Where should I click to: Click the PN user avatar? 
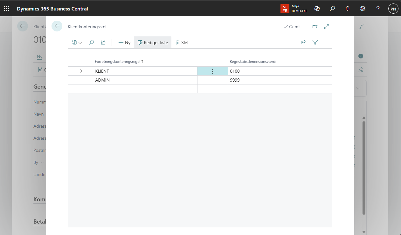(393, 9)
